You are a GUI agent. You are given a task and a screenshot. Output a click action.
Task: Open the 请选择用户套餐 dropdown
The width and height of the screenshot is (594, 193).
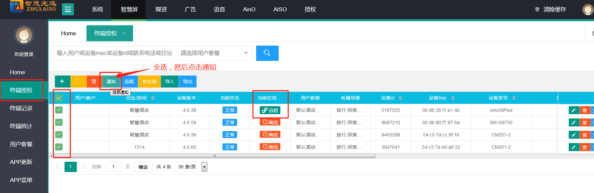214,53
